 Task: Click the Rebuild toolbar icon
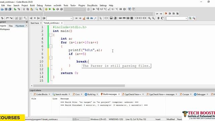pyautogui.click(x=57, y=9)
